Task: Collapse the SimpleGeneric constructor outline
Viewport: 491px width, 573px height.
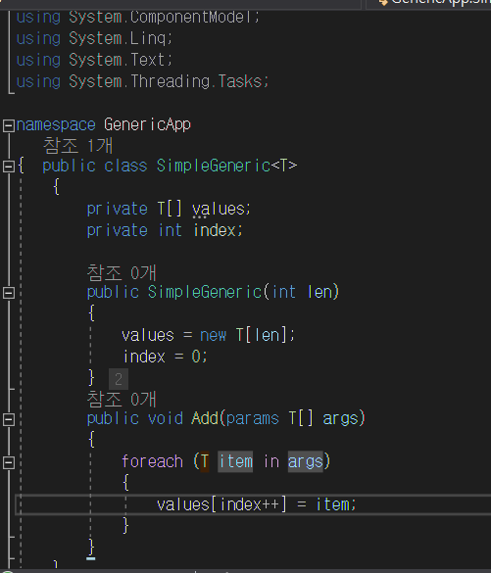Action: tap(9, 293)
